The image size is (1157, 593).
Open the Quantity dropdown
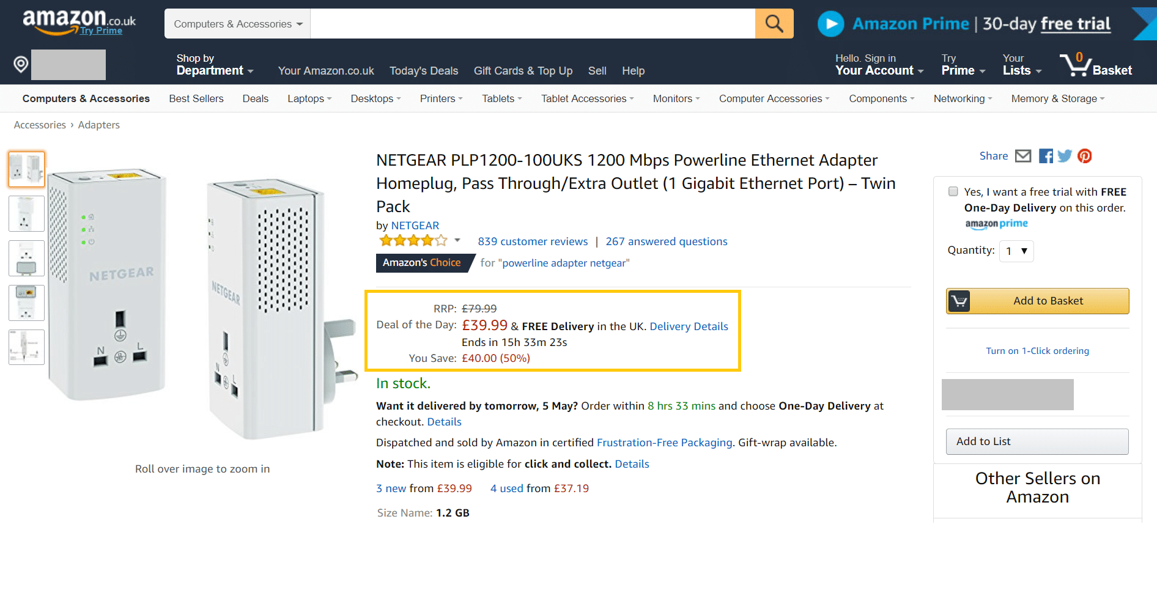1016,251
